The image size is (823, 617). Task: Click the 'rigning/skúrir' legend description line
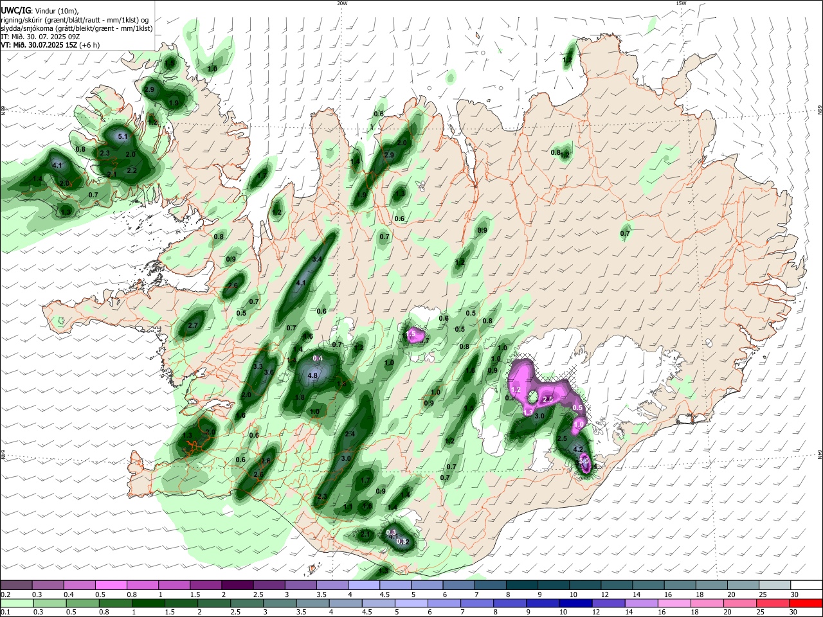click(75, 19)
